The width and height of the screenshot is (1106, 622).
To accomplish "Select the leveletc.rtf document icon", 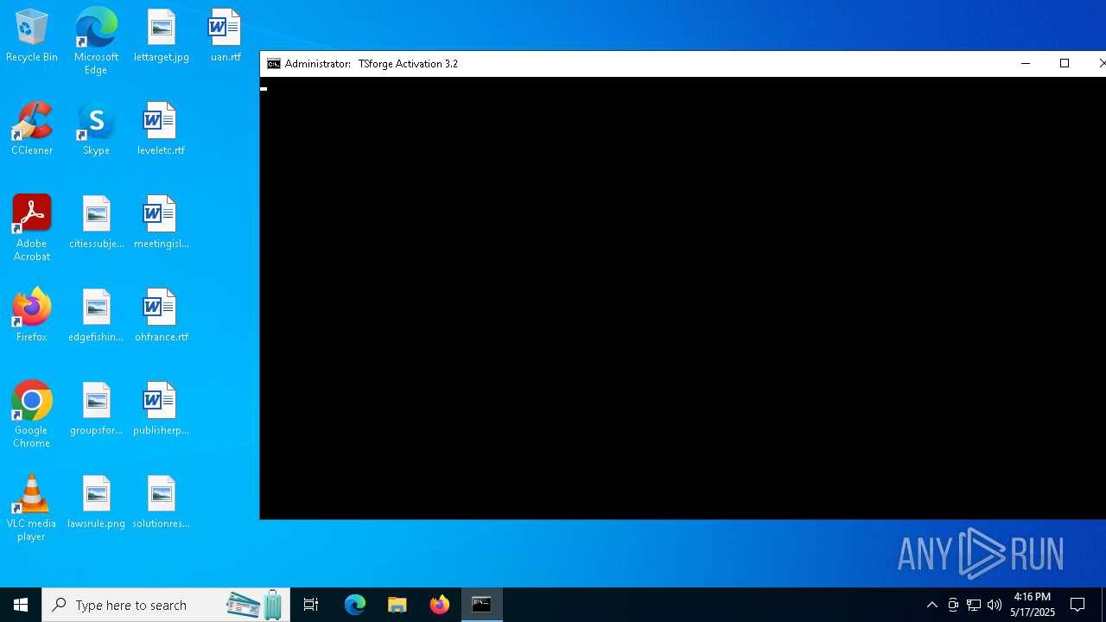I will point(161,130).
